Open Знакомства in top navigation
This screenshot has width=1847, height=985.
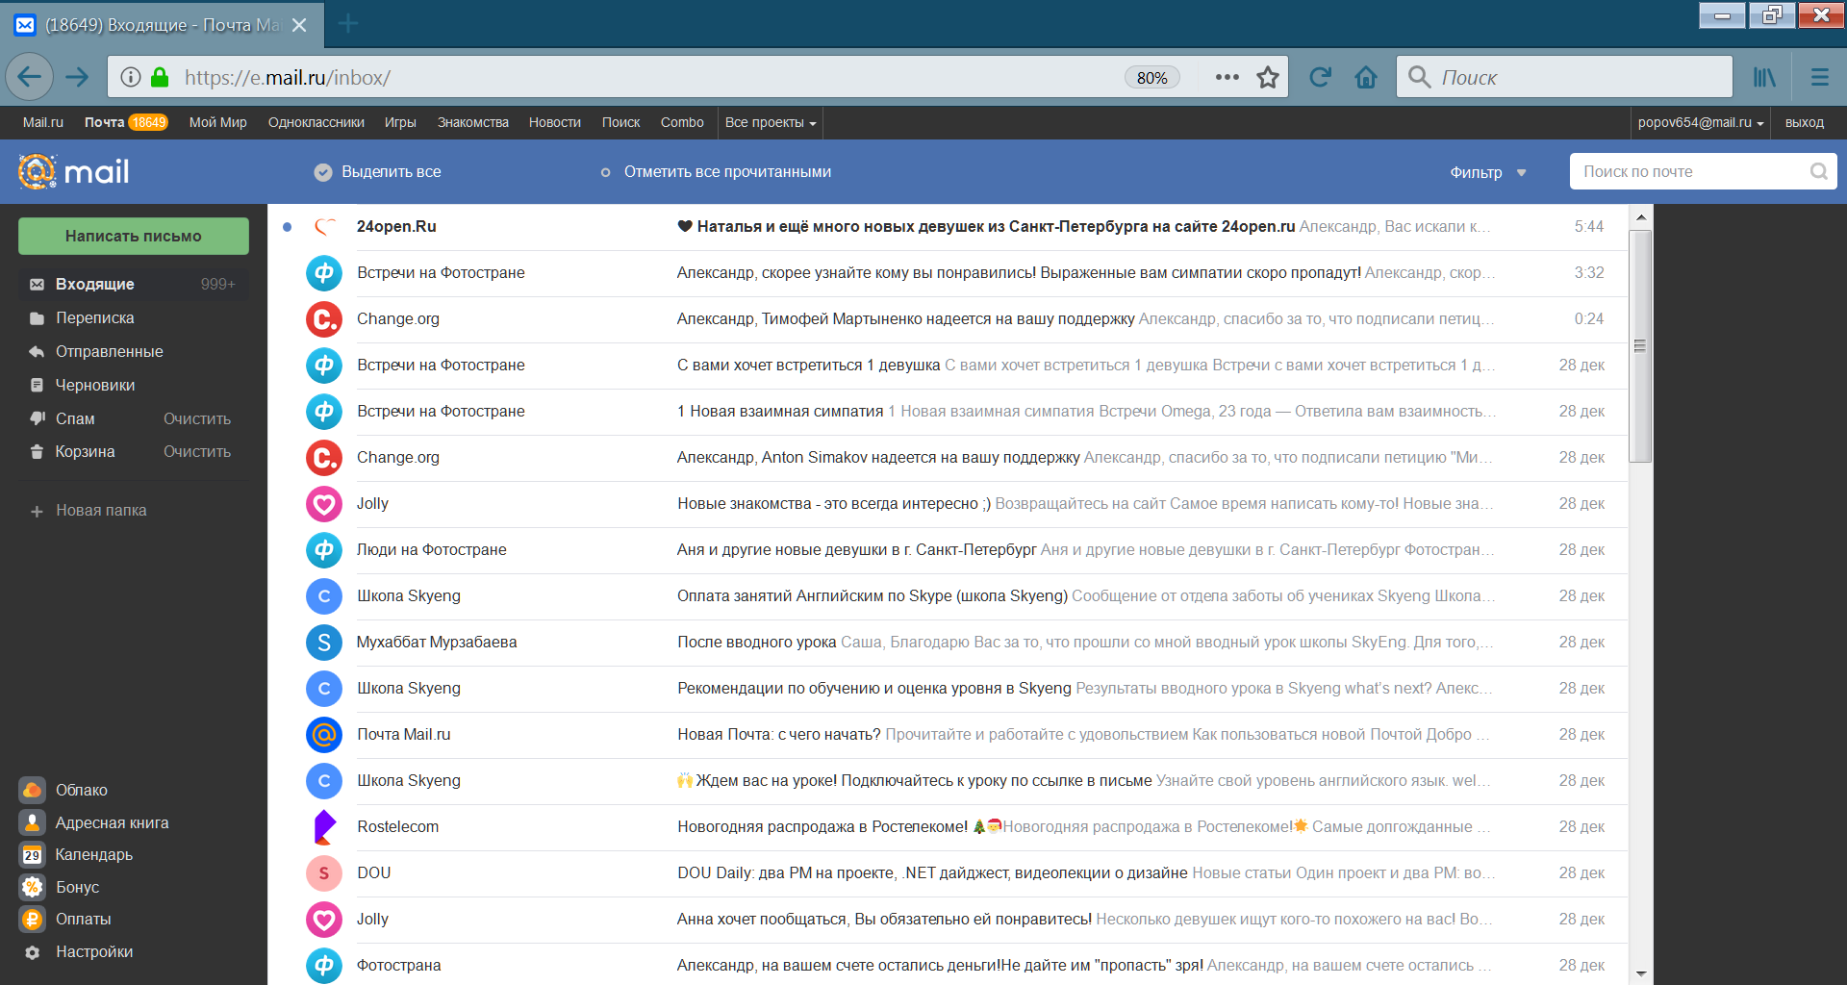[473, 122]
